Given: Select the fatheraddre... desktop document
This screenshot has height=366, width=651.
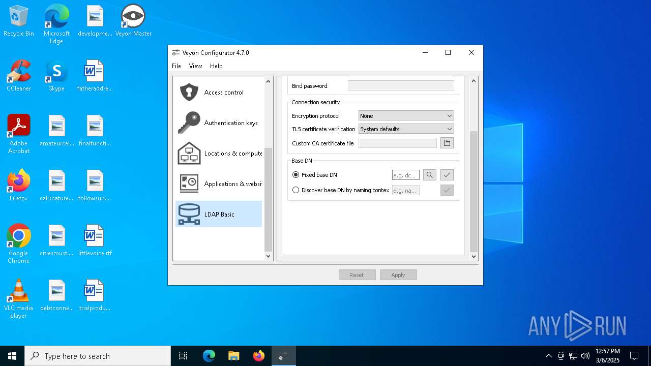Looking at the screenshot, I should click(x=95, y=76).
